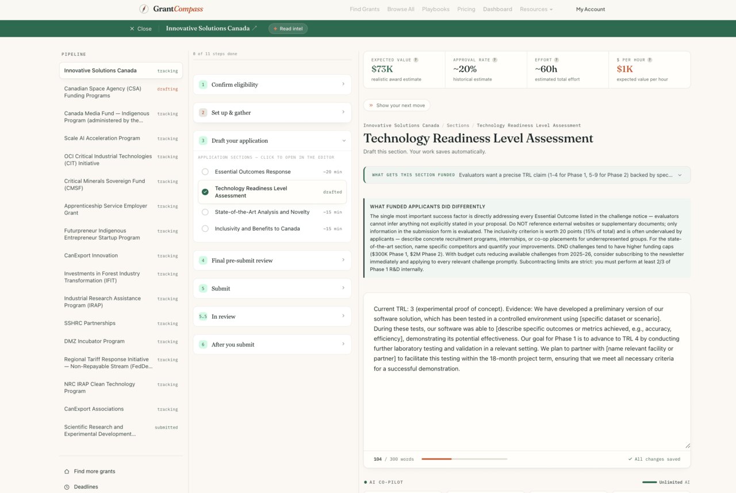Click the word count progress bar
The height and width of the screenshot is (493, 736).
pos(465,459)
